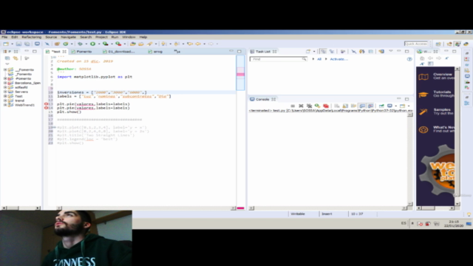
Task: Click the Console Terminate square icon
Action: (x=293, y=106)
